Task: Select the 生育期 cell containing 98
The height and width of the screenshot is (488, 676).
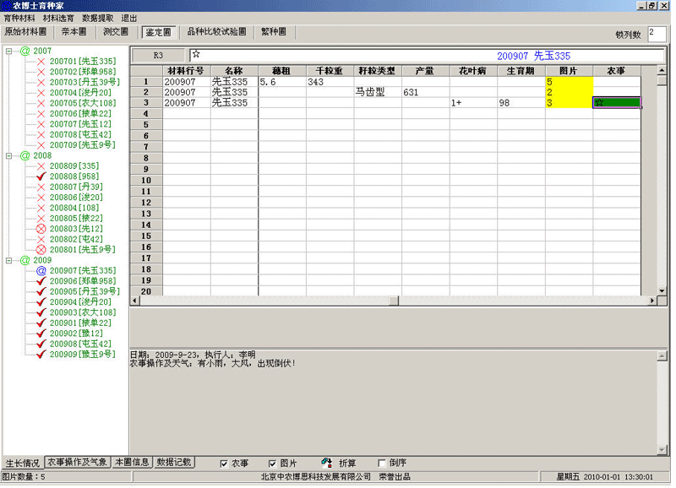Action: click(521, 103)
